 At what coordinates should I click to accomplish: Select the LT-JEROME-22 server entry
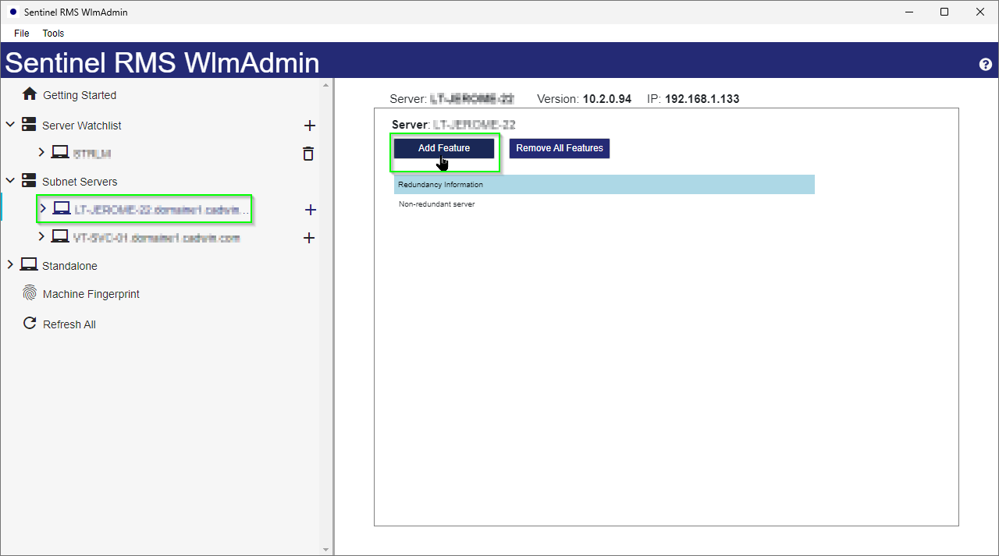coord(162,209)
